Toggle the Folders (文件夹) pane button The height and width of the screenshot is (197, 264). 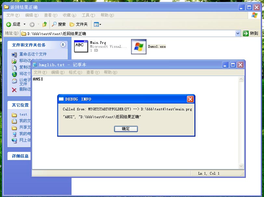point(78,24)
